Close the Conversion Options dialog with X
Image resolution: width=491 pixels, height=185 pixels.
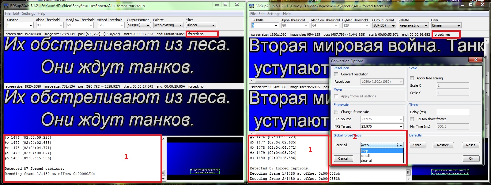click(x=476, y=60)
